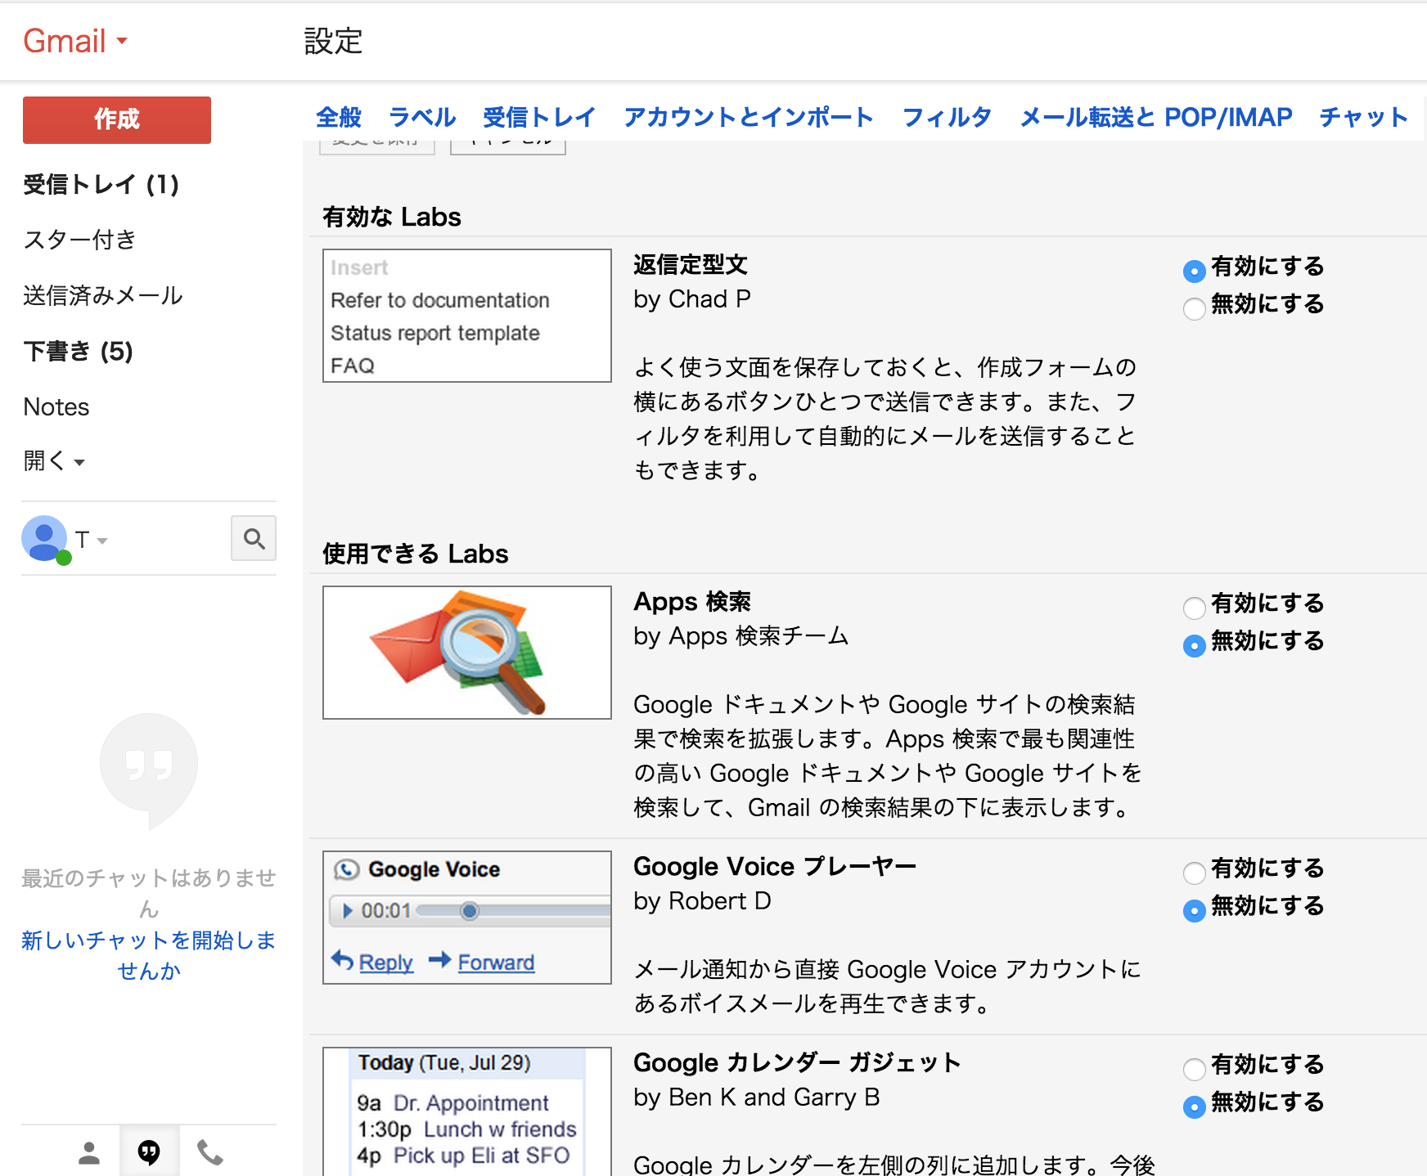Click the large Hangouts quote bubble icon

149,770
